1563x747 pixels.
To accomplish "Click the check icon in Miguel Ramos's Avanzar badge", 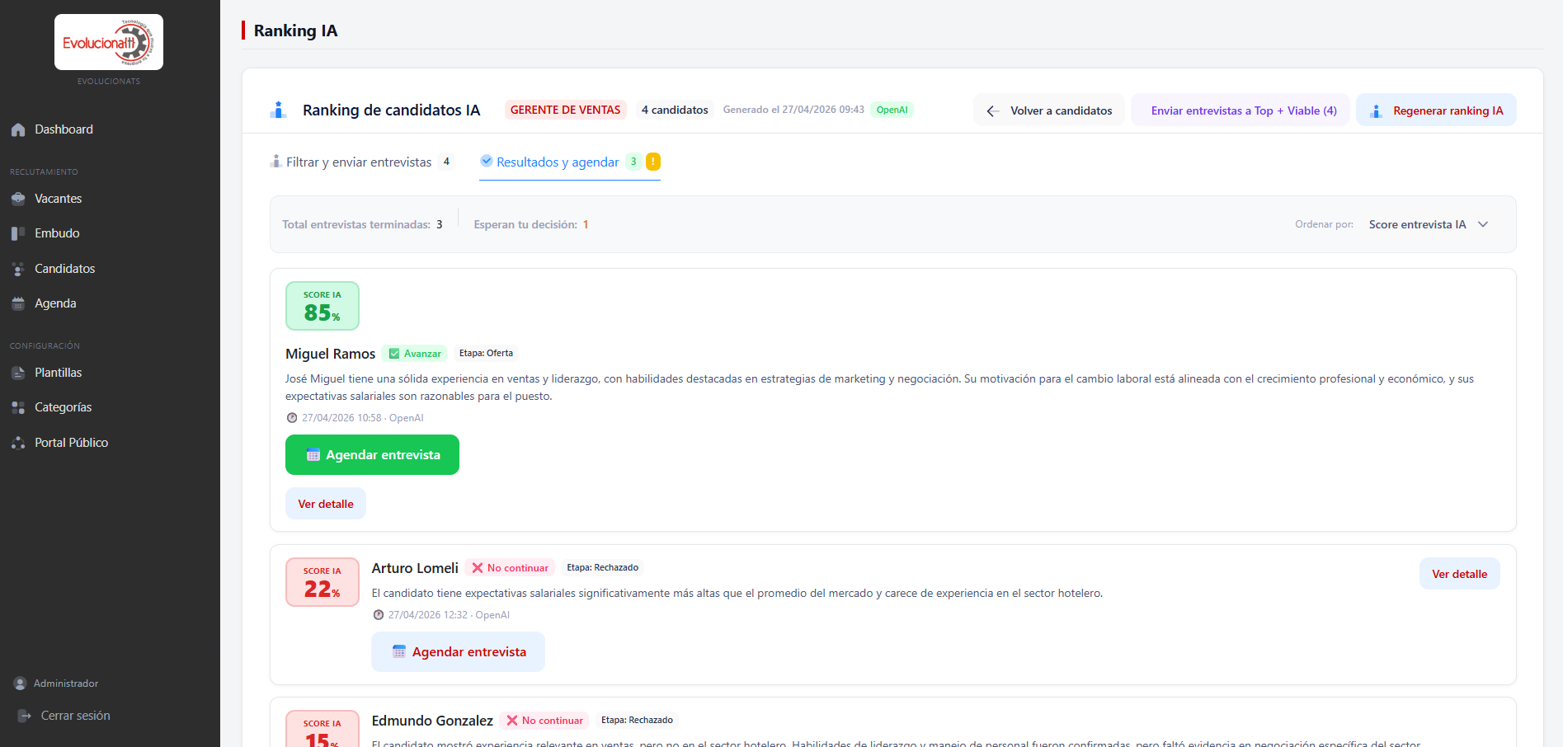I will [394, 354].
